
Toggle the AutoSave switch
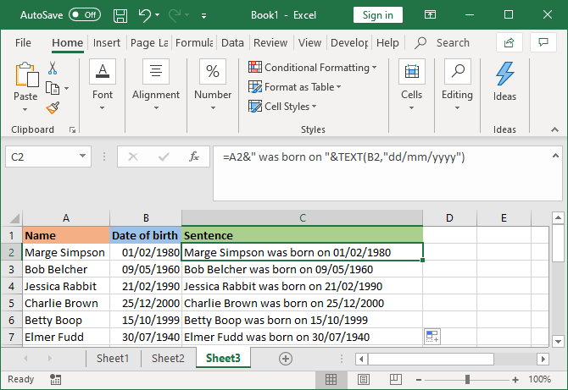pyautogui.click(x=84, y=14)
